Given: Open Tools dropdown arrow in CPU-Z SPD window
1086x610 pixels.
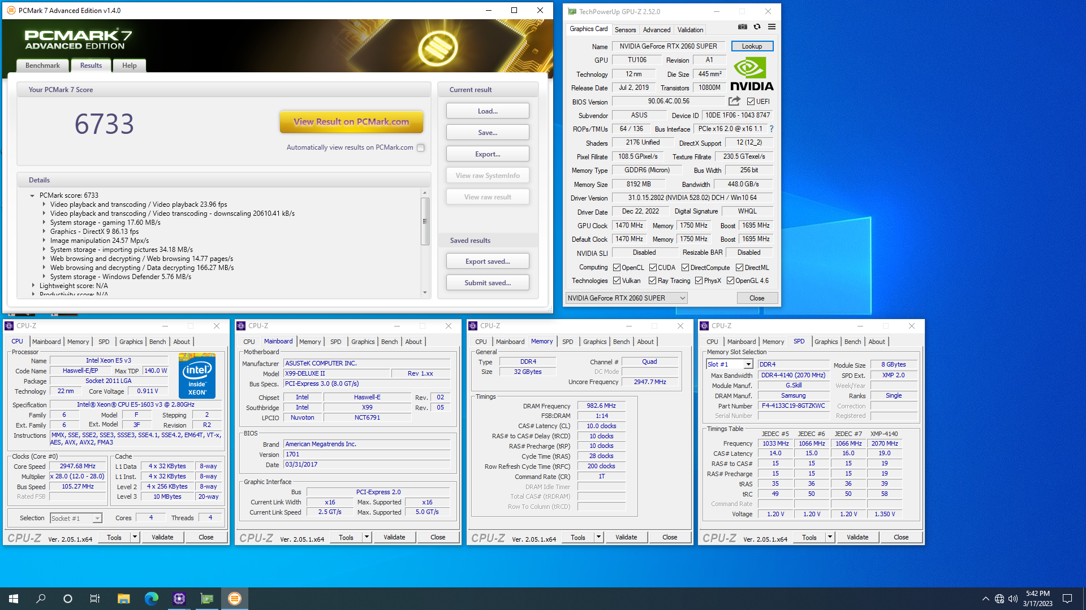Looking at the screenshot, I should point(830,537).
